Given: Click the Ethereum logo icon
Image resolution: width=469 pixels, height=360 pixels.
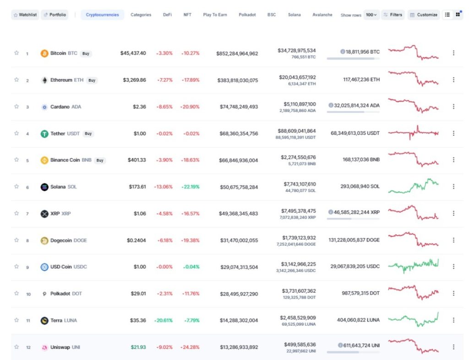Looking at the screenshot, I should point(44,80).
